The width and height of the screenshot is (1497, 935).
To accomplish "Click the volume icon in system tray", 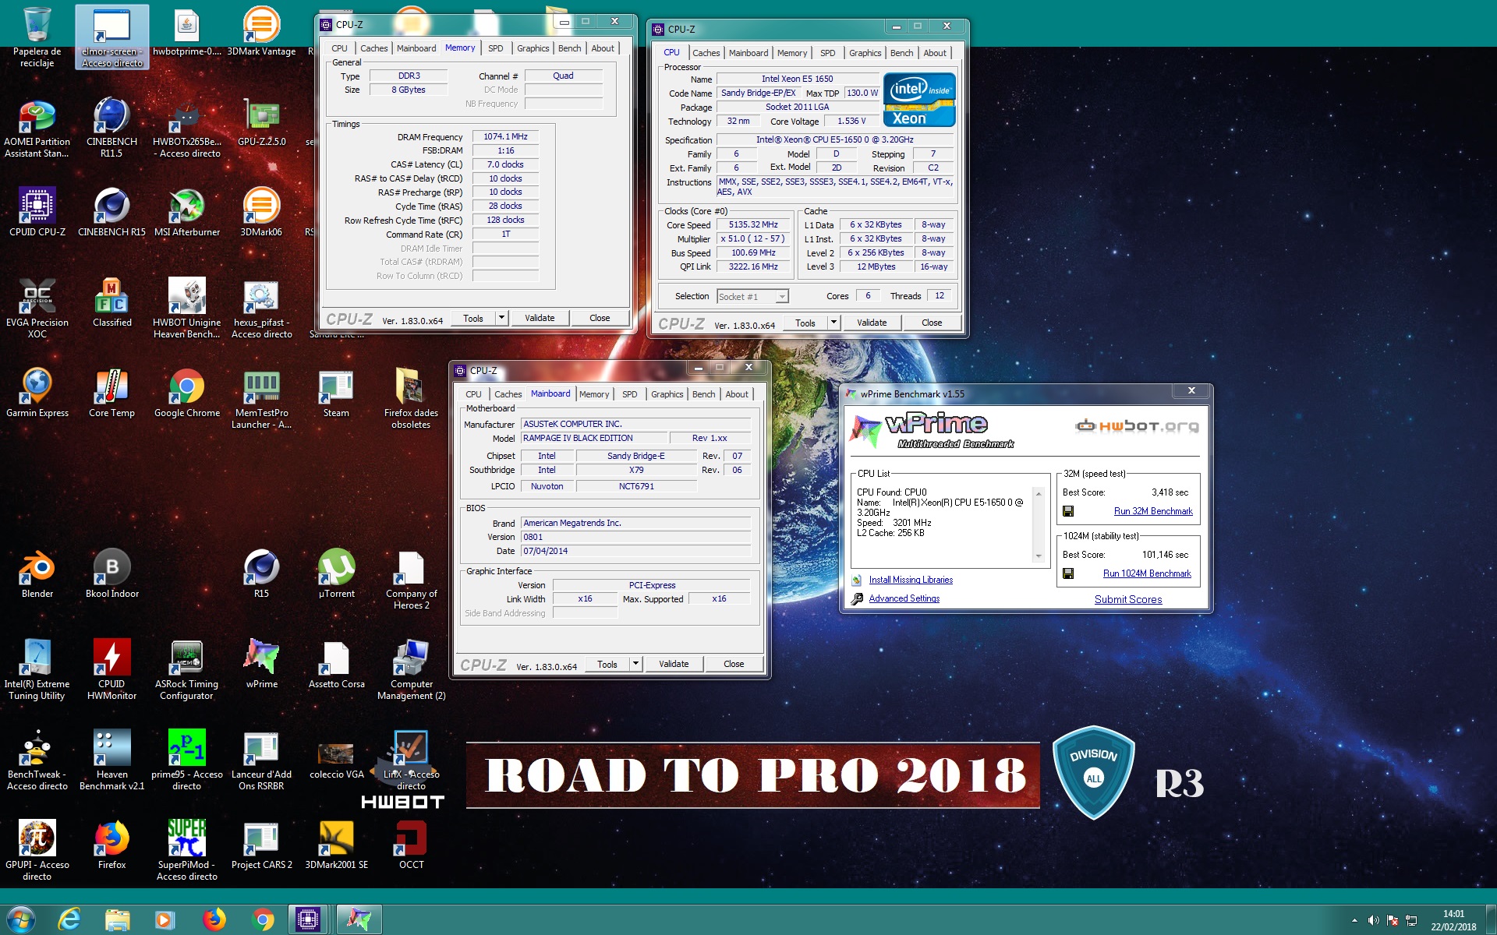I will click(x=1373, y=920).
